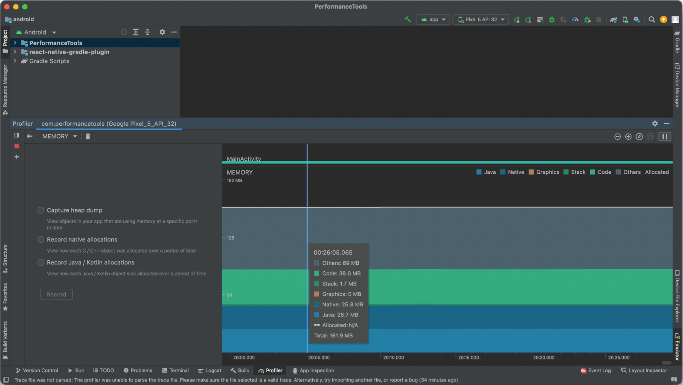683x385 pixels.
Task: Click the Make Project hammer icon
Action: [x=408, y=19]
